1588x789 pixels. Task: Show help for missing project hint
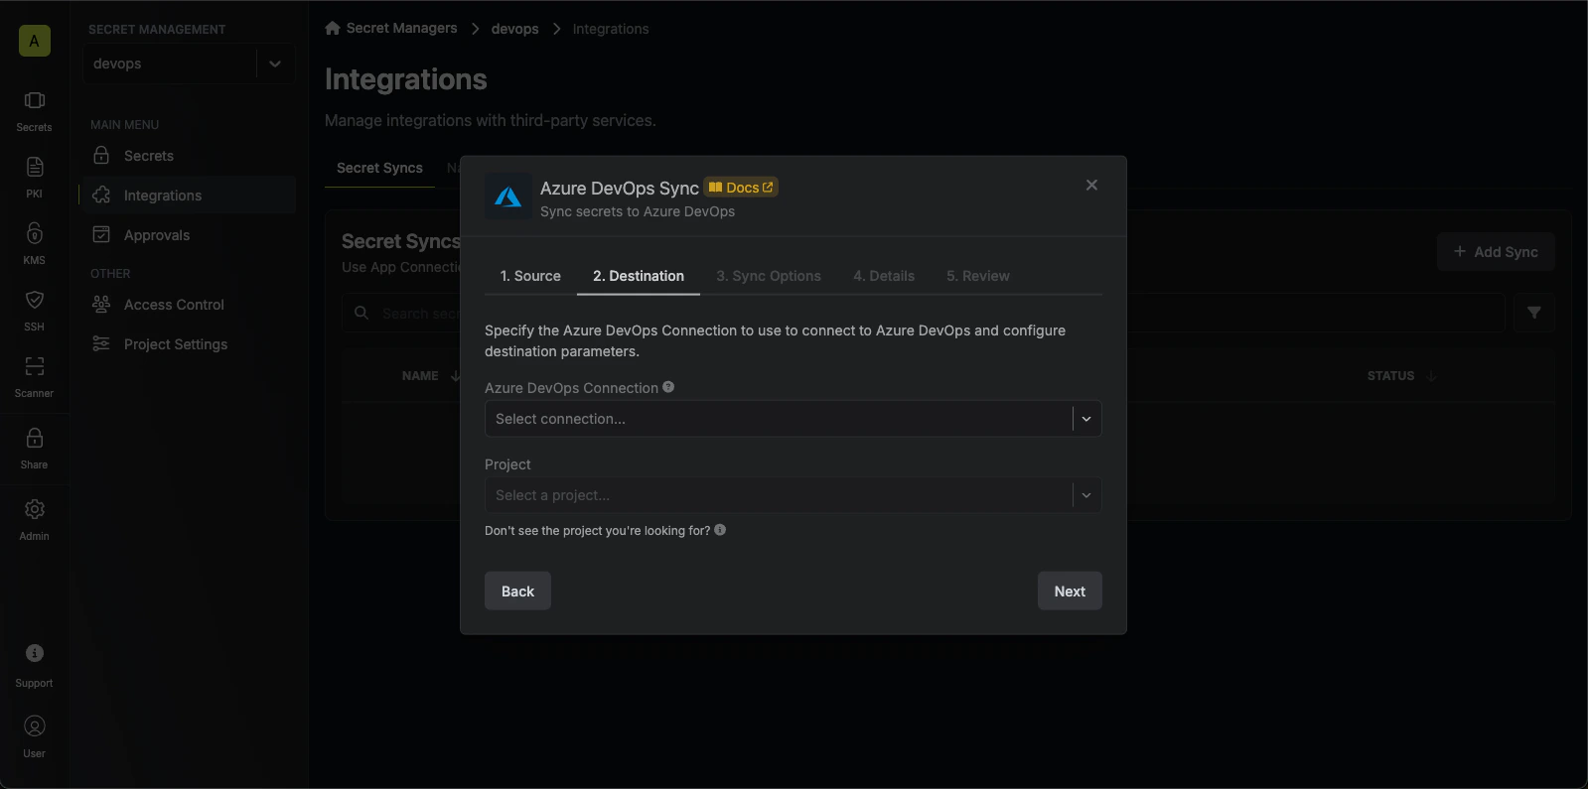click(x=720, y=530)
